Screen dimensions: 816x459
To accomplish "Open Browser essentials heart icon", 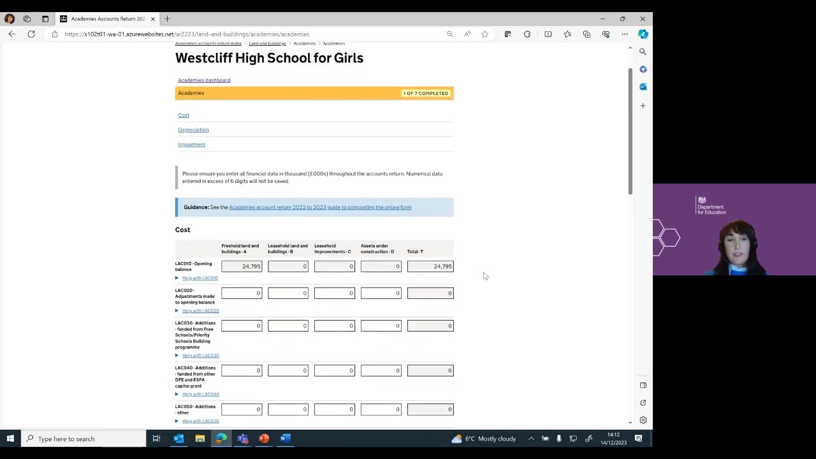I will point(606,34).
